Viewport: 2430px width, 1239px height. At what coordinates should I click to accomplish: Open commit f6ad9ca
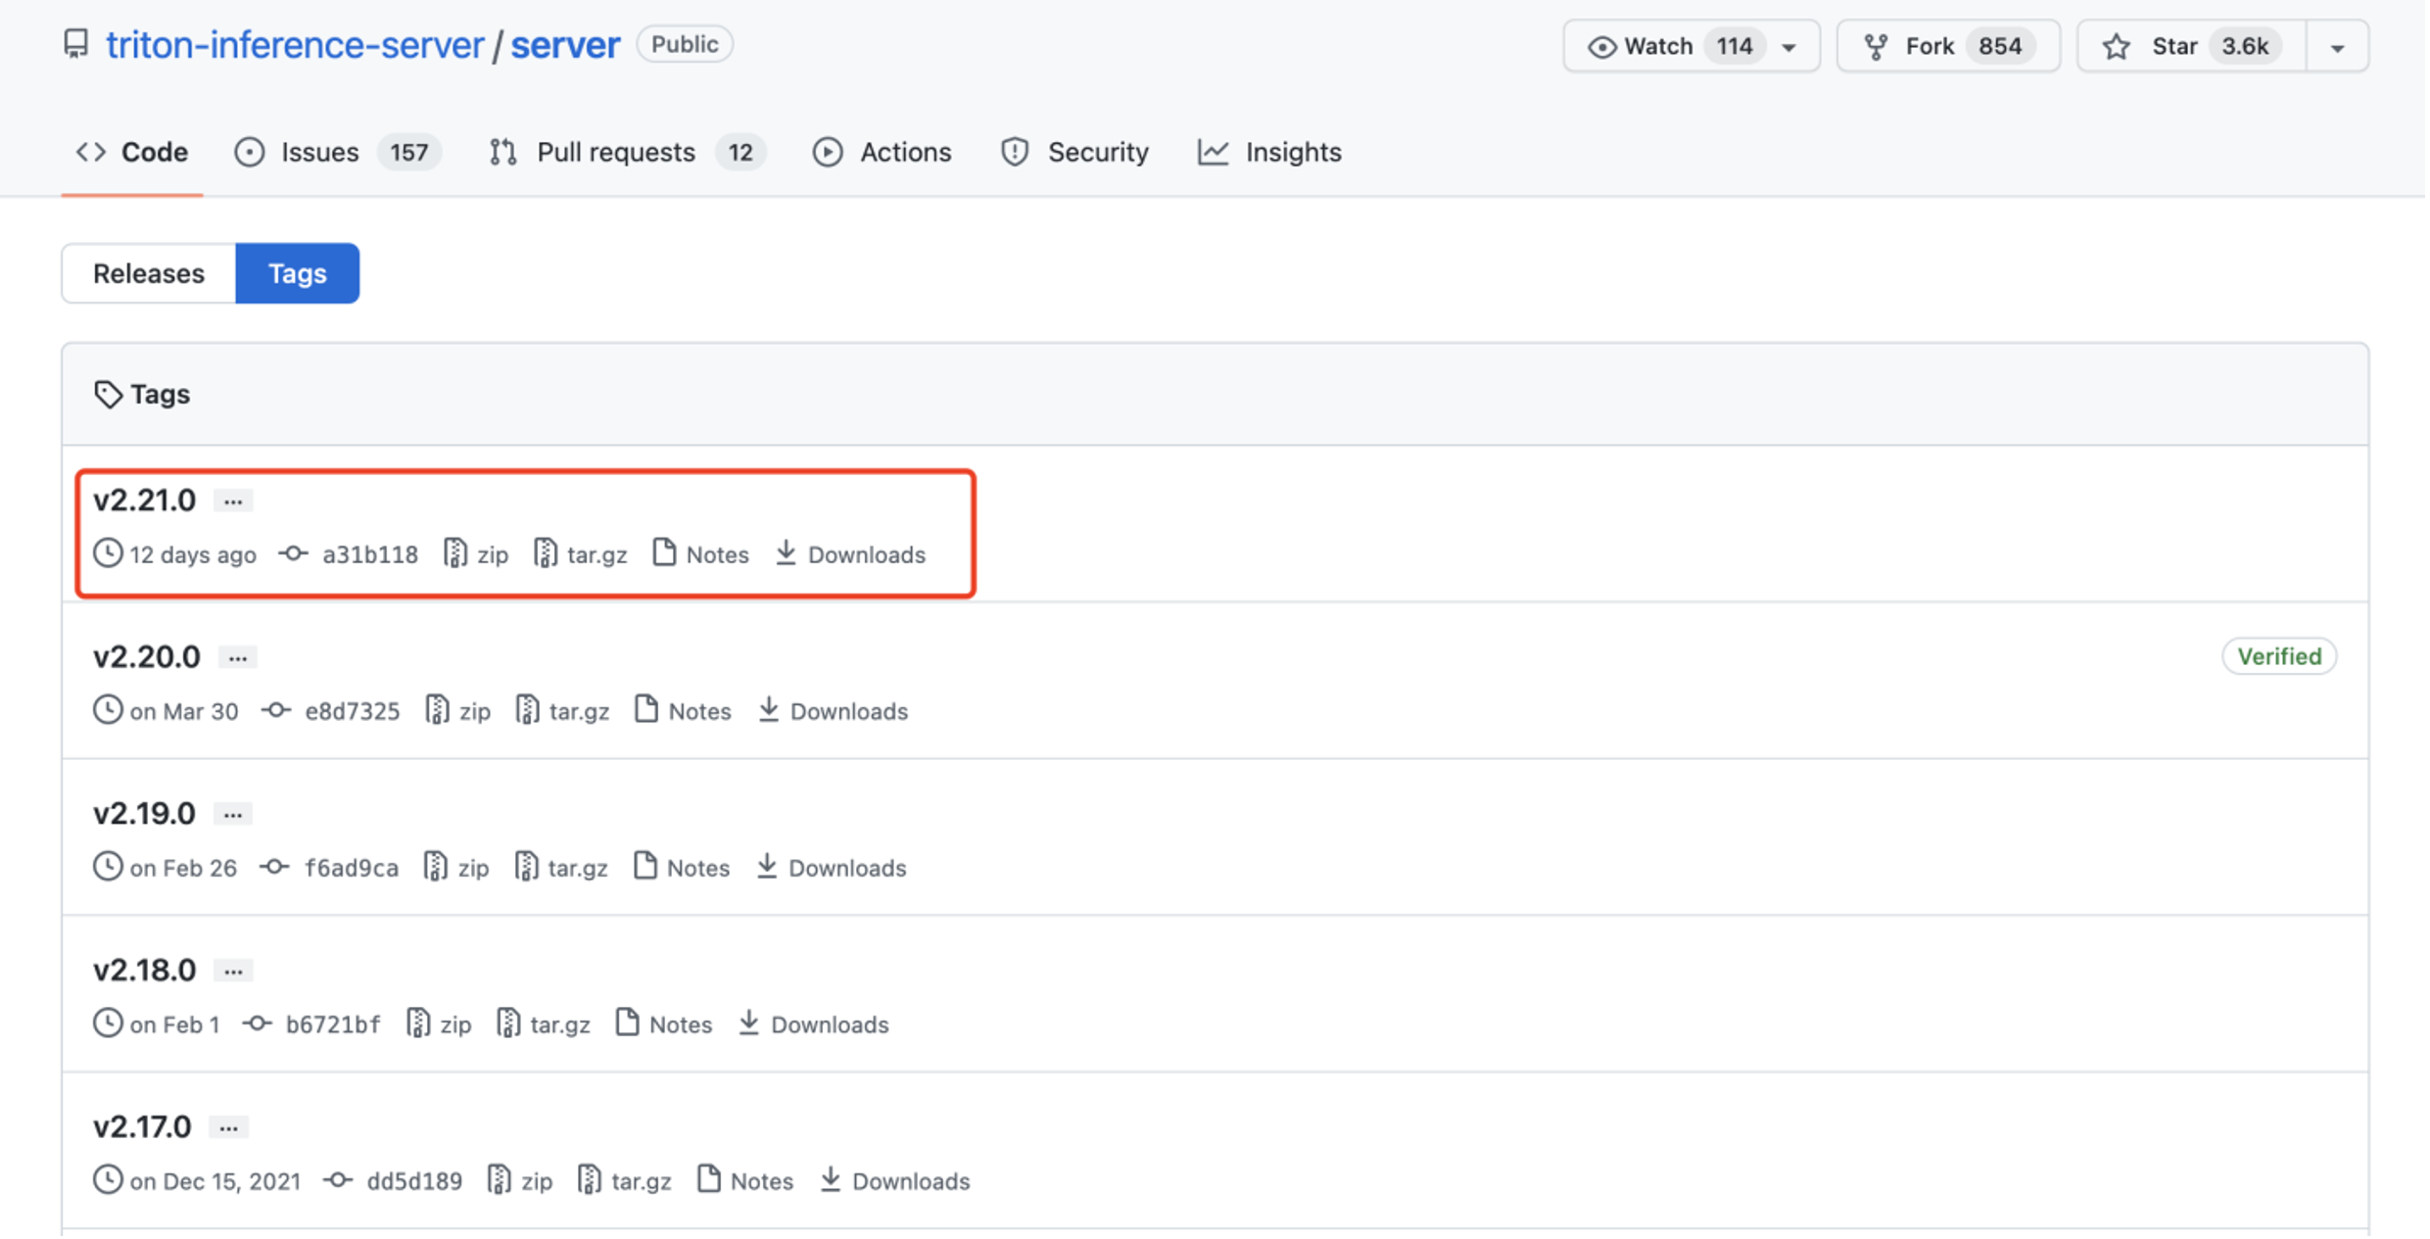351,868
